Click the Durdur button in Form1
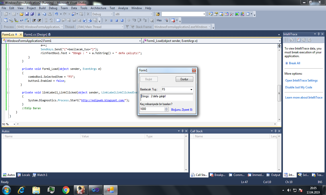Viewport: 326px width, 195px height. coord(184,79)
